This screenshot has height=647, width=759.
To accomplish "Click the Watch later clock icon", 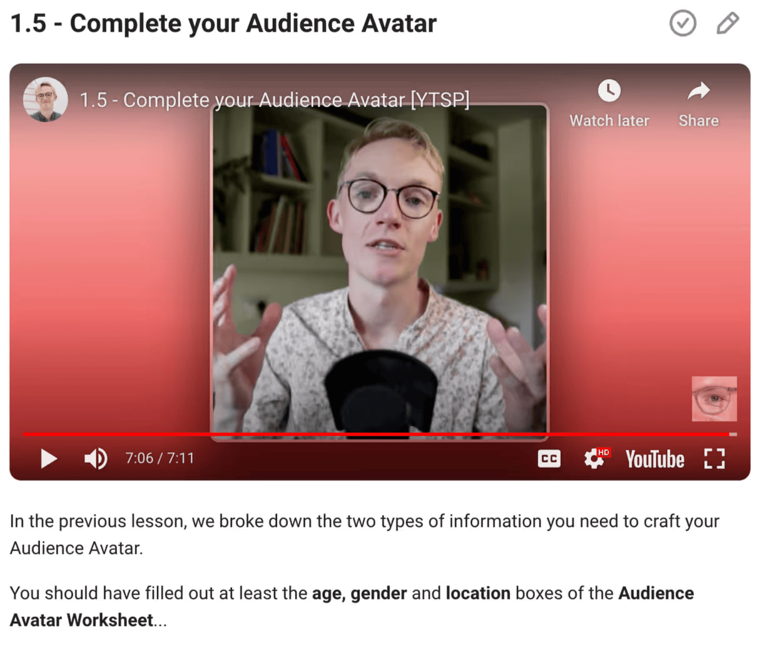I will coord(609,91).
